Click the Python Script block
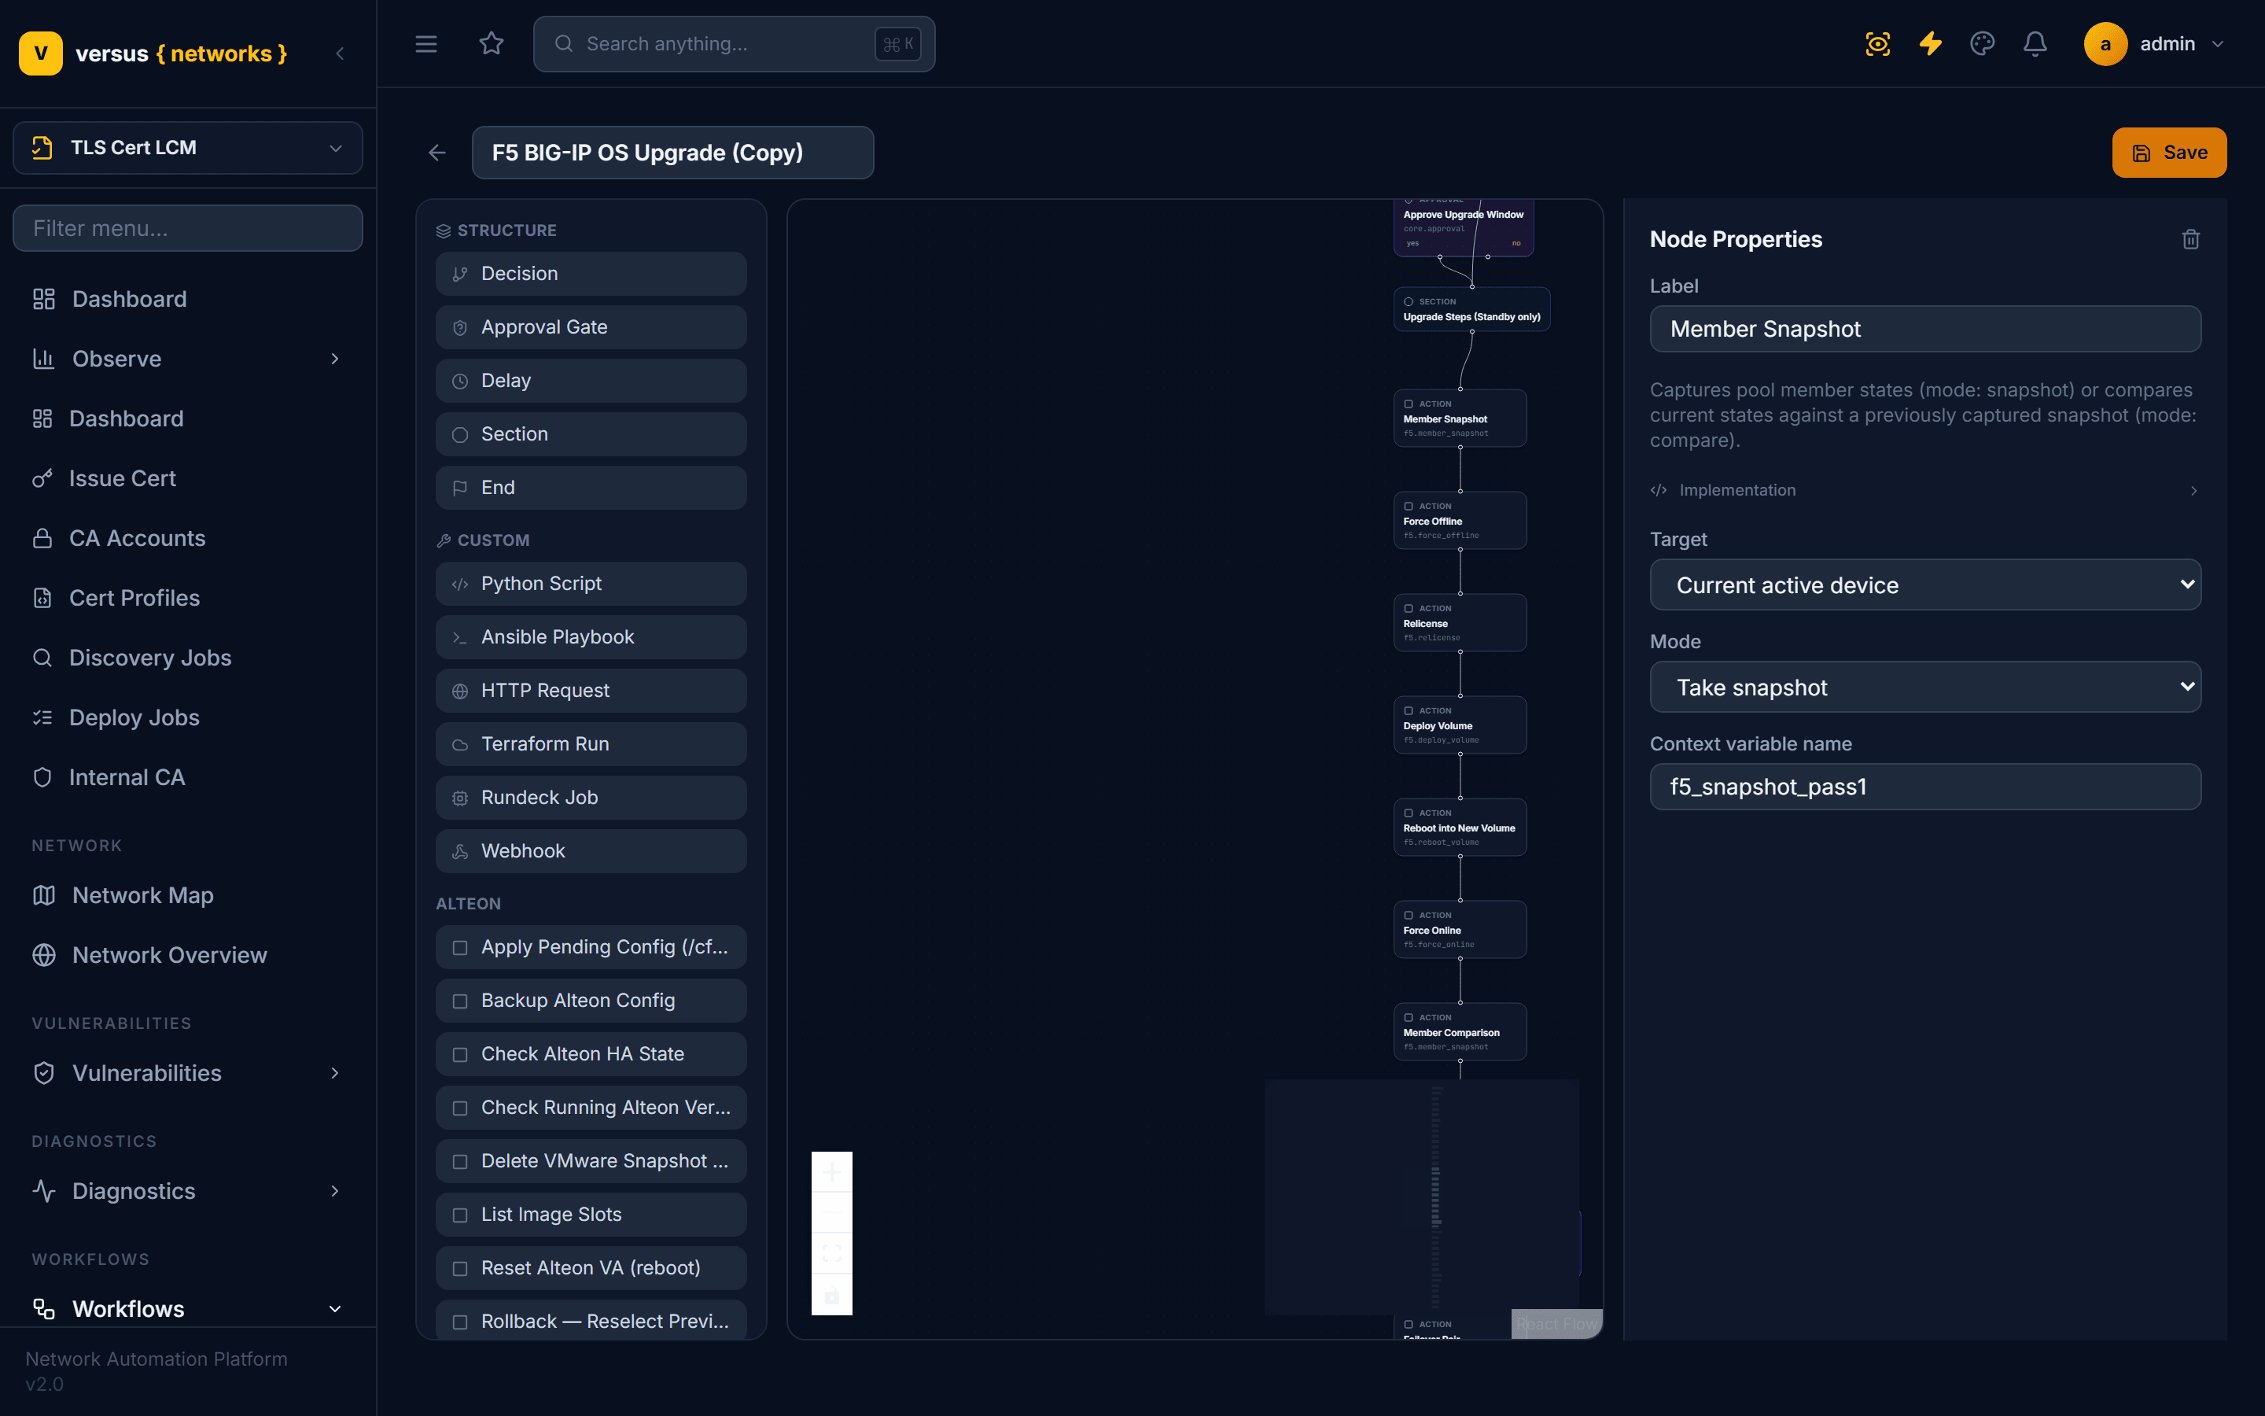The image size is (2265, 1416). tap(591, 584)
